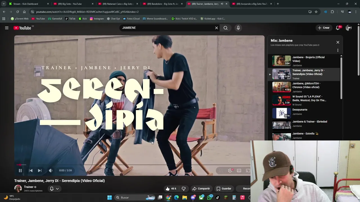The width and height of the screenshot is (360, 202).
Task: Click the search magnifier button
Action: click(x=226, y=28)
